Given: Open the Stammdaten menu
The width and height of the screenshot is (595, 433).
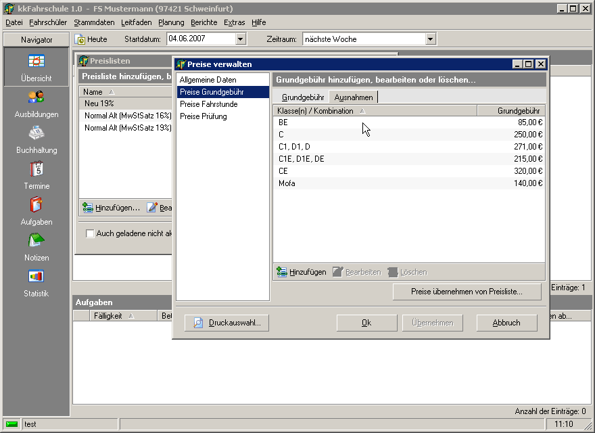Looking at the screenshot, I should click(94, 22).
